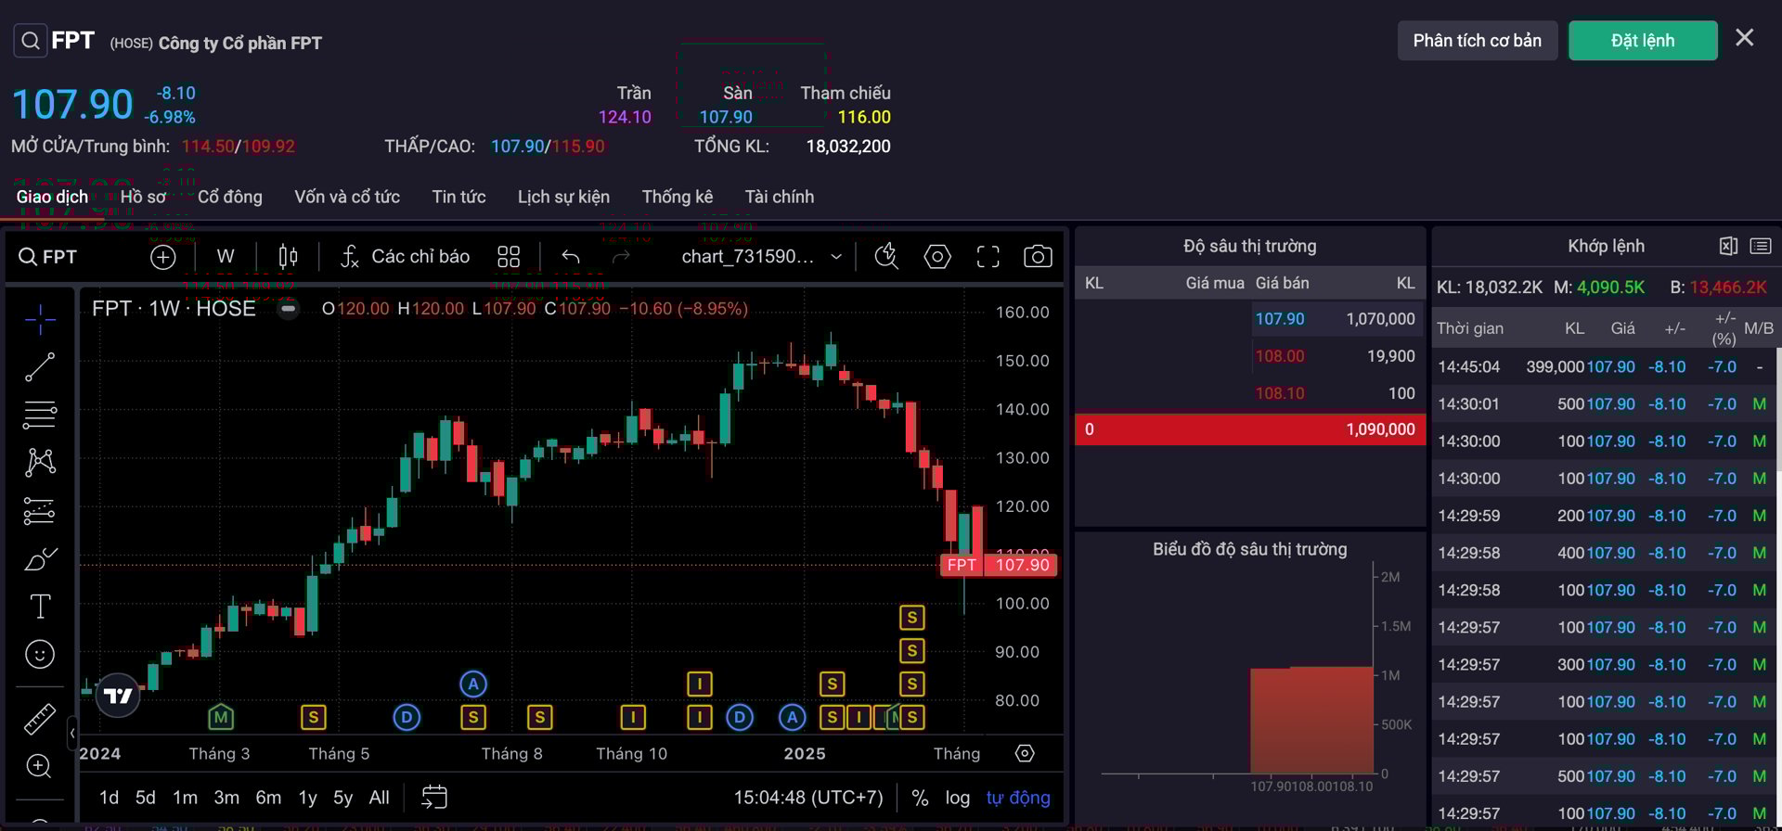Toggle percentage scale on chart
This screenshot has height=831, width=1782.
[920, 798]
